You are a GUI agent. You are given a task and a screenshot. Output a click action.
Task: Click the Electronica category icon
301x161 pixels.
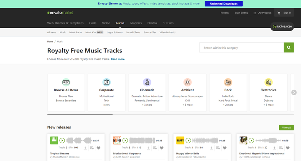click(x=268, y=82)
